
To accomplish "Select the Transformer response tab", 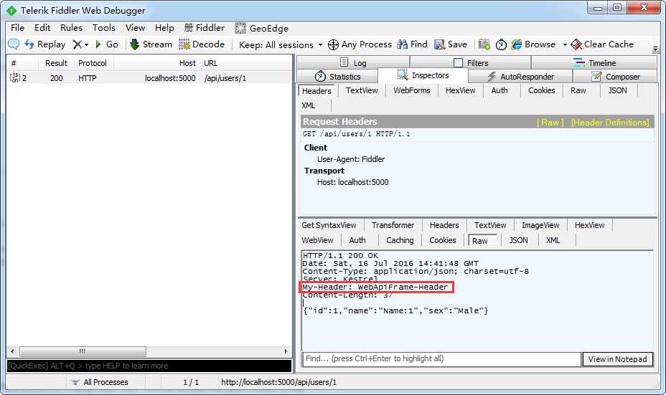I will coord(393,225).
